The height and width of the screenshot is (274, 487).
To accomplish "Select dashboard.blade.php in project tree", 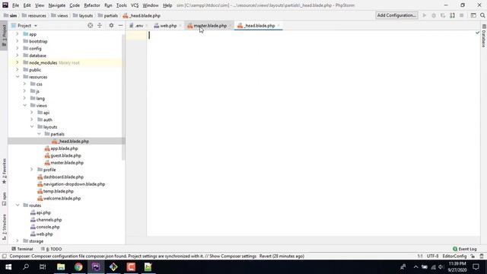I will 63,177.
